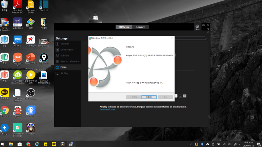Open the 5KPlayer desktop shortcut
Viewport: 262px width, 147px height.
(31, 129)
